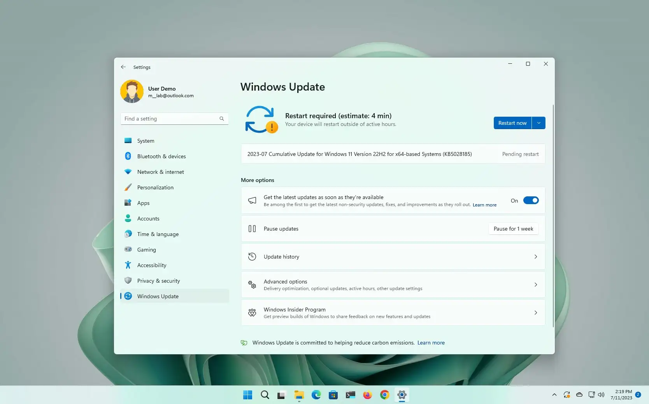Open Personalization settings
Image resolution: width=649 pixels, height=404 pixels.
(175, 187)
